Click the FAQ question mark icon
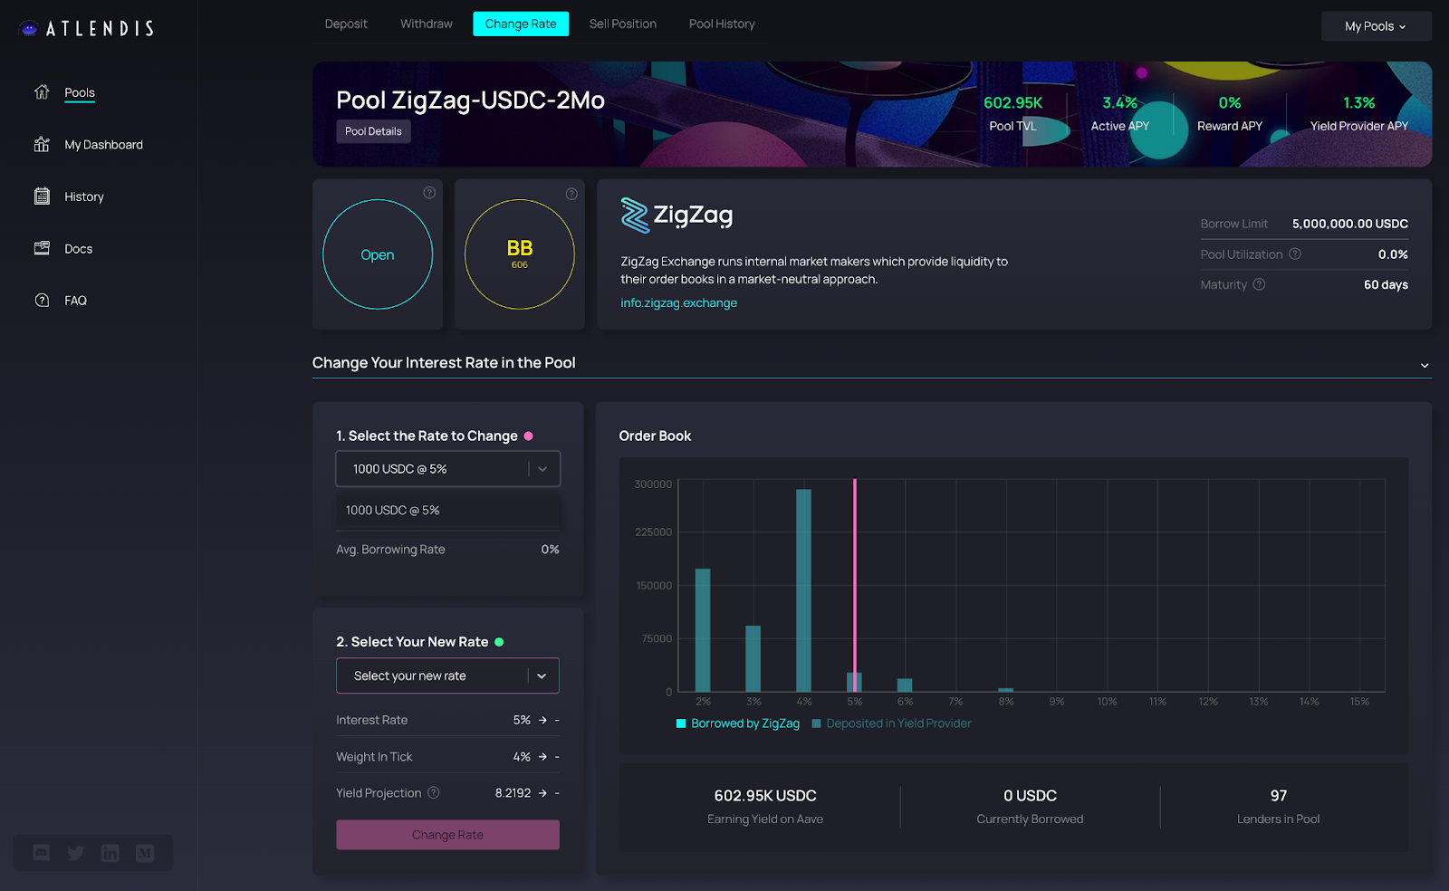Viewport: 1449px width, 891px height. (x=42, y=301)
